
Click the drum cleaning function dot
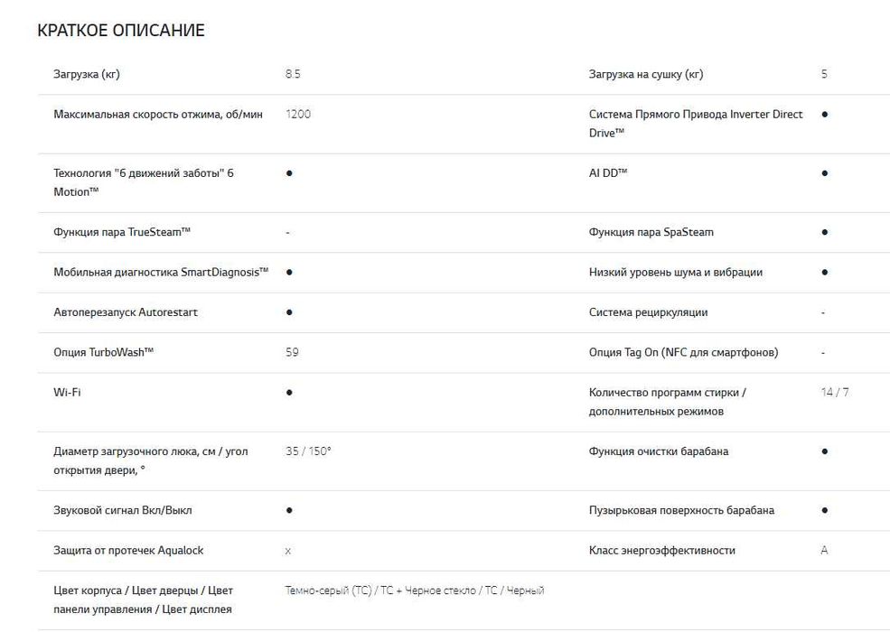(x=824, y=451)
